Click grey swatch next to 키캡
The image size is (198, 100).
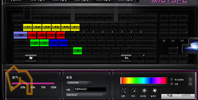click(190, 84)
